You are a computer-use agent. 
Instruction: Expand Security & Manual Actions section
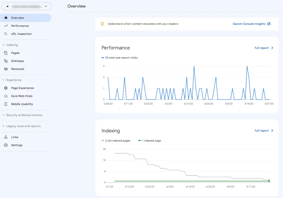click(4, 115)
